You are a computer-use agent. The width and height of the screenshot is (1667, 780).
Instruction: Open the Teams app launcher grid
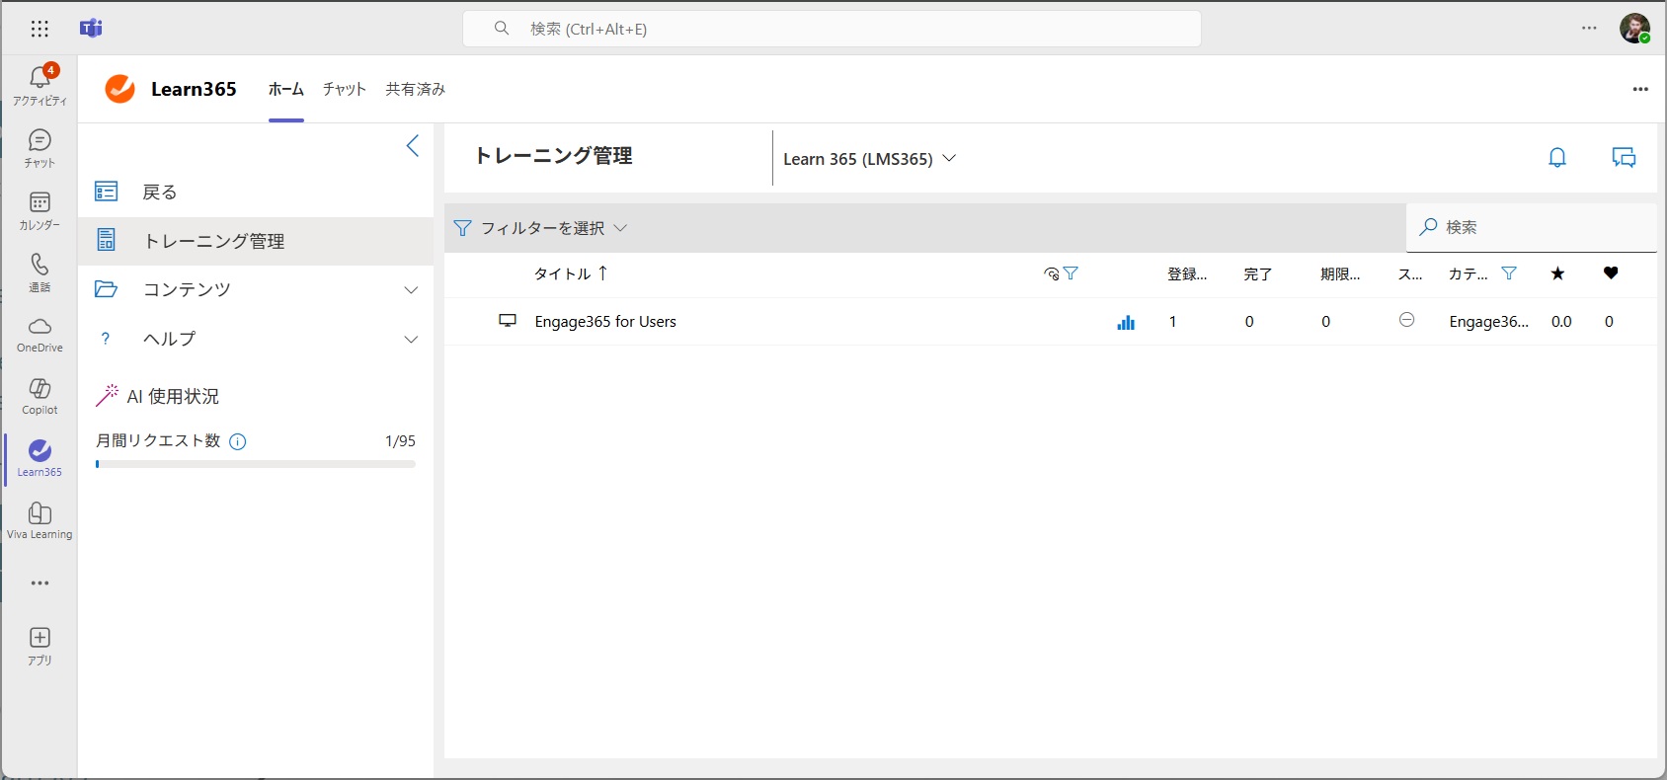(40, 29)
